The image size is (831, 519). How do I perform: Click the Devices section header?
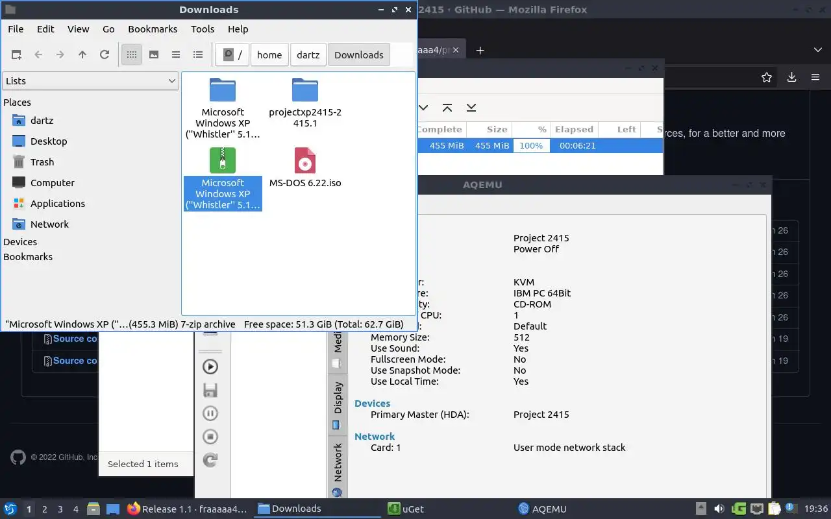click(20, 242)
